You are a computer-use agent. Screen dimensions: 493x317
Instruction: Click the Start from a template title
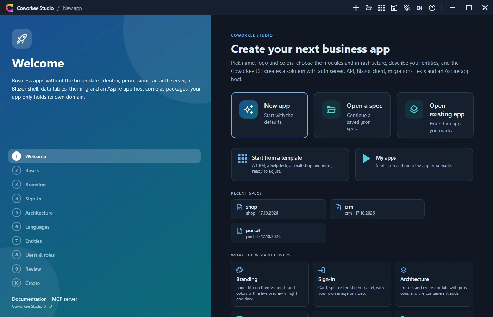click(x=277, y=158)
